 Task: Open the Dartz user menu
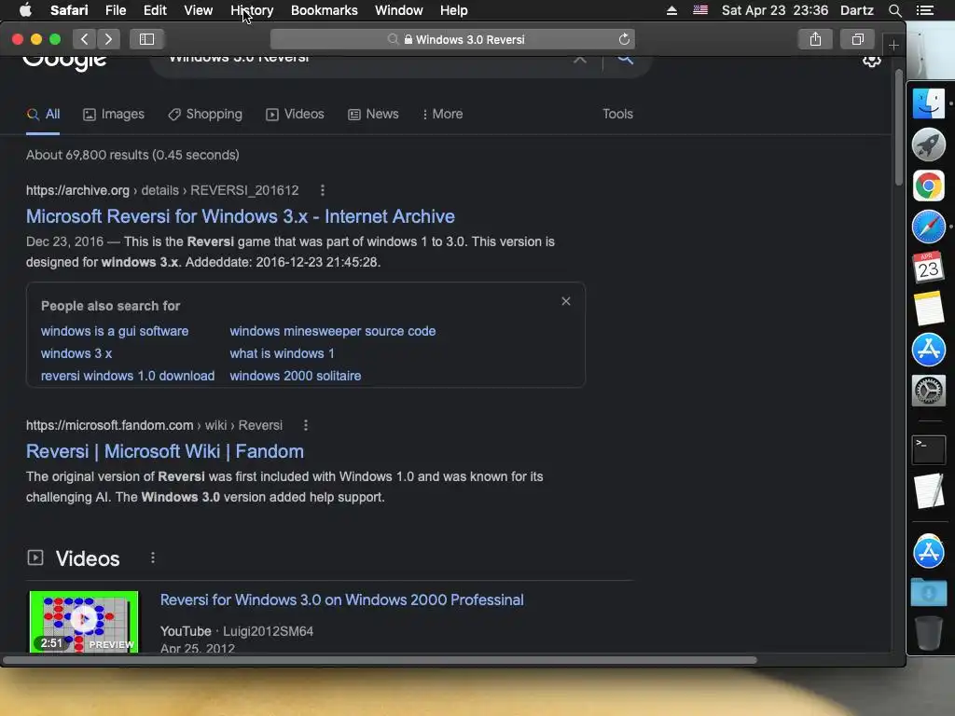pyautogui.click(x=856, y=10)
